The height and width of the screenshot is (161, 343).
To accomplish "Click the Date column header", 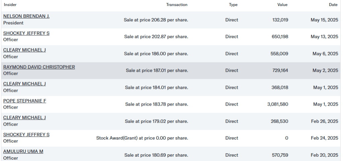I will click(x=333, y=5).
